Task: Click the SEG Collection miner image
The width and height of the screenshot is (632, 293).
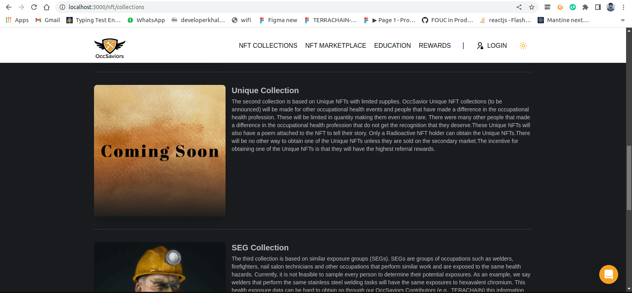Action: (160, 267)
